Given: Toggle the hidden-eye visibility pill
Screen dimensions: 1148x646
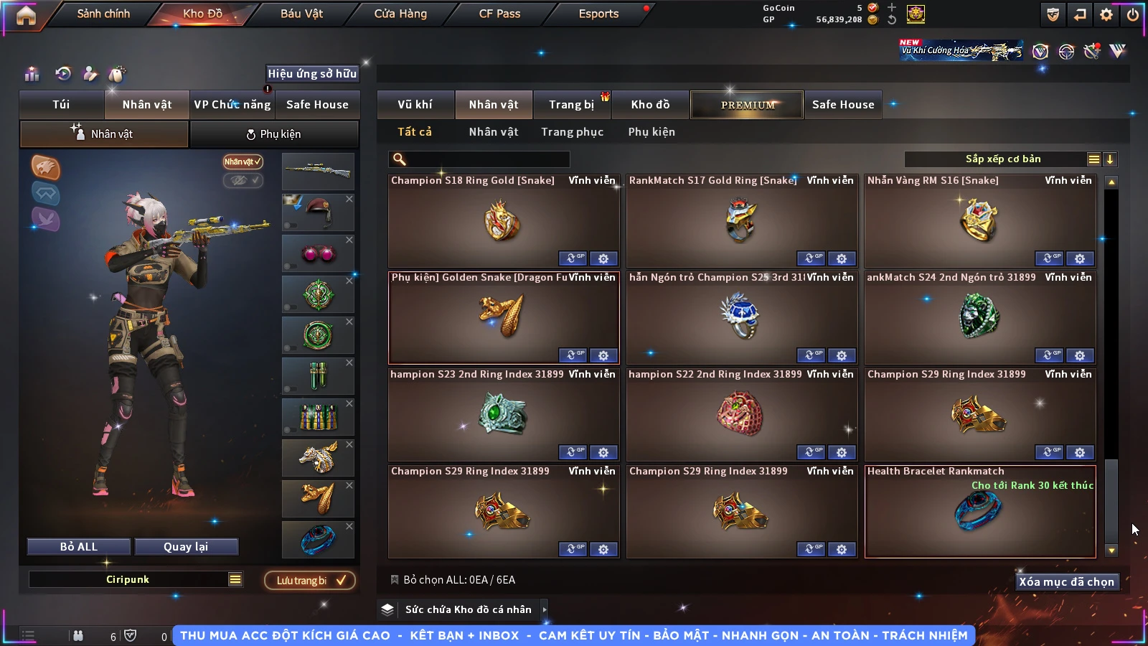Looking at the screenshot, I should click(243, 180).
